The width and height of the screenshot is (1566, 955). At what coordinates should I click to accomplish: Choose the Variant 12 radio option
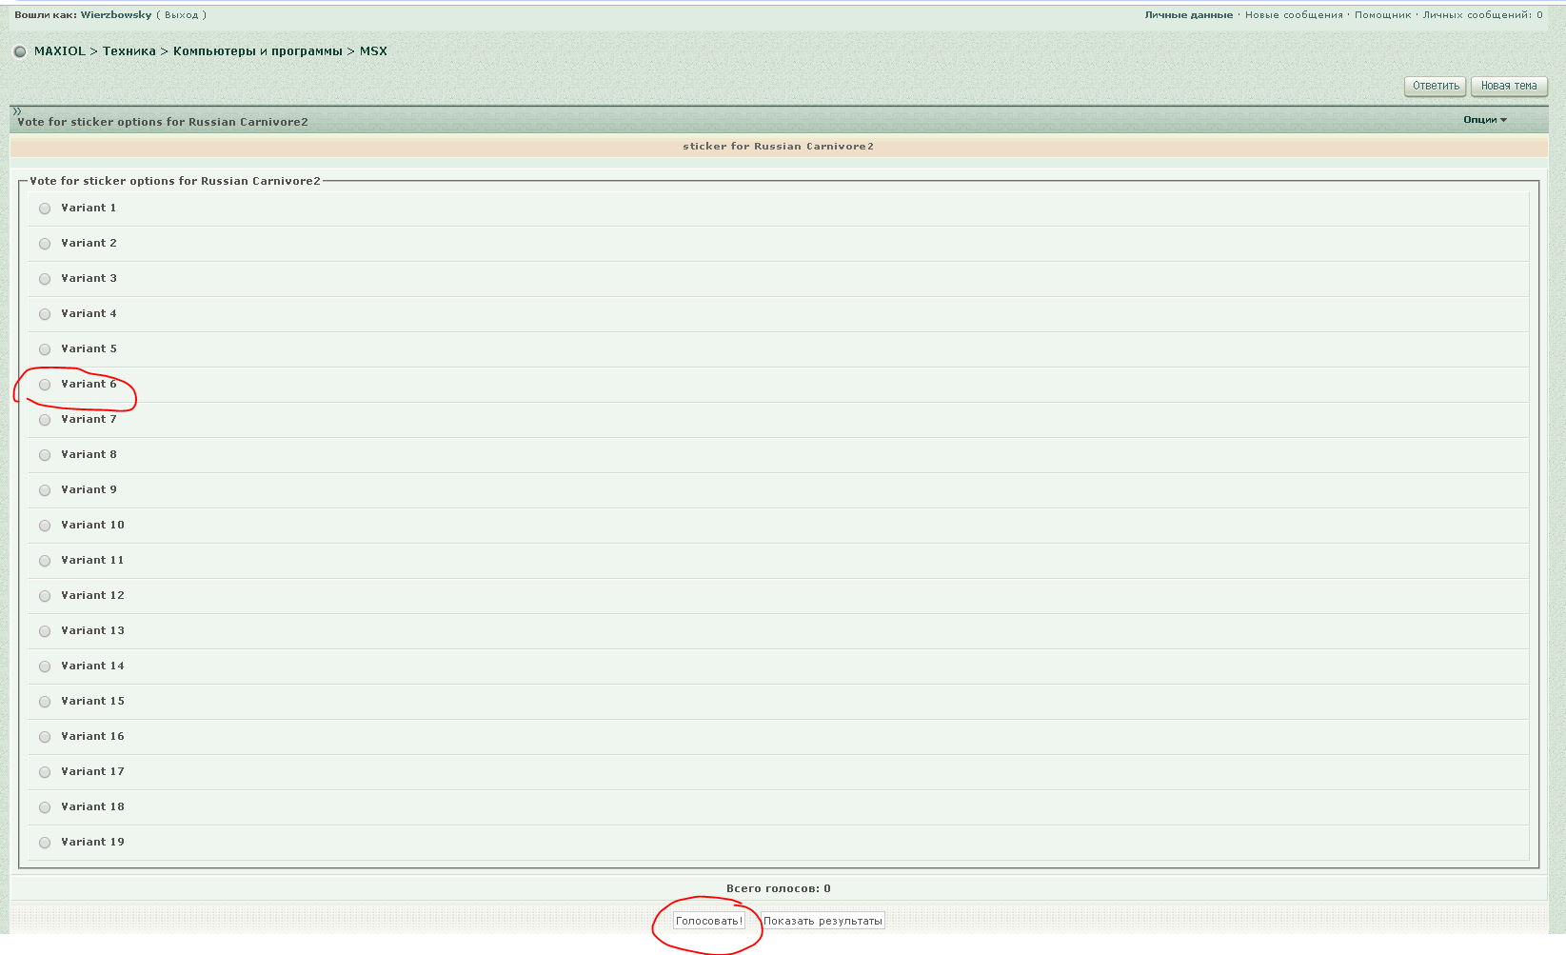click(x=45, y=596)
